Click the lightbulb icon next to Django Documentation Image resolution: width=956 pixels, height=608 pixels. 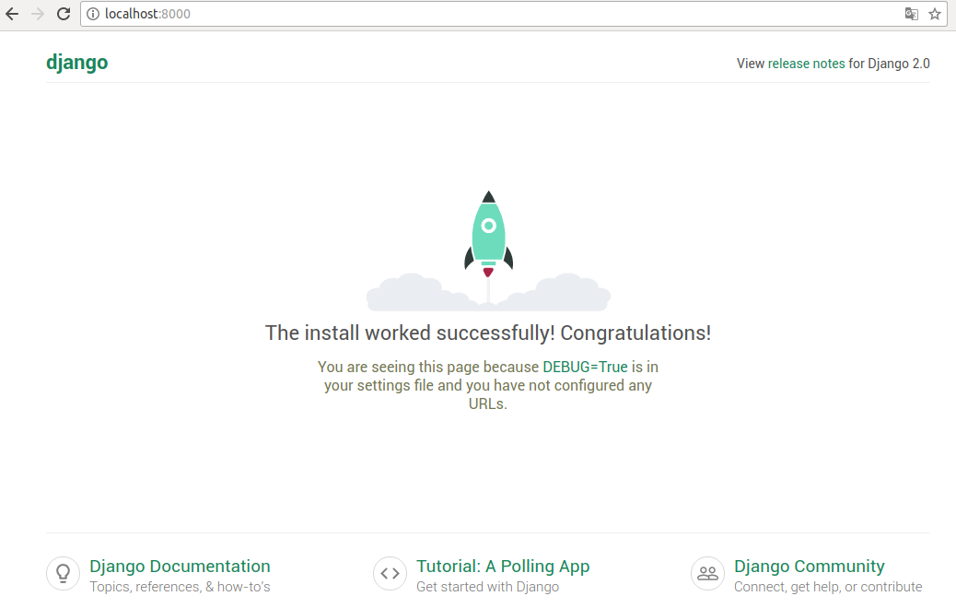(63, 573)
